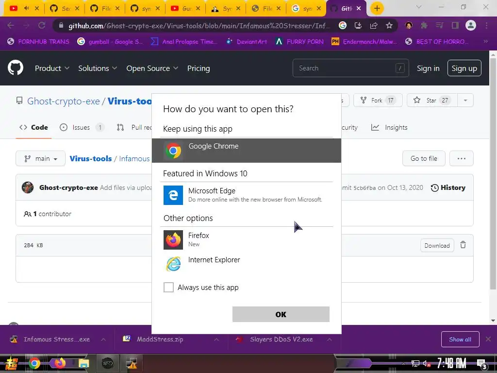Open a new browser tab
497x373 pixels.
(377, 8)
